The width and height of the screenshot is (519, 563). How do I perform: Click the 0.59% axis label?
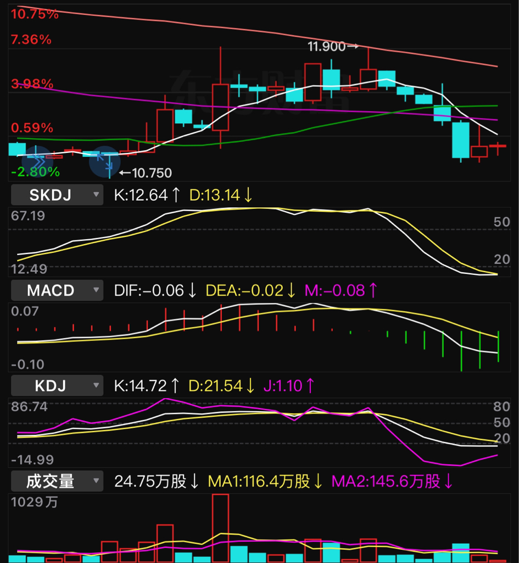[x=32, y=128]
